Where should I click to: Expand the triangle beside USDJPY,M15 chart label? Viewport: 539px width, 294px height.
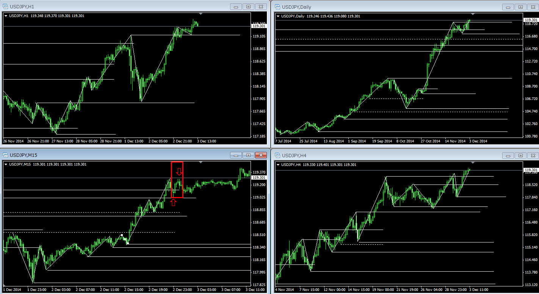6,164
